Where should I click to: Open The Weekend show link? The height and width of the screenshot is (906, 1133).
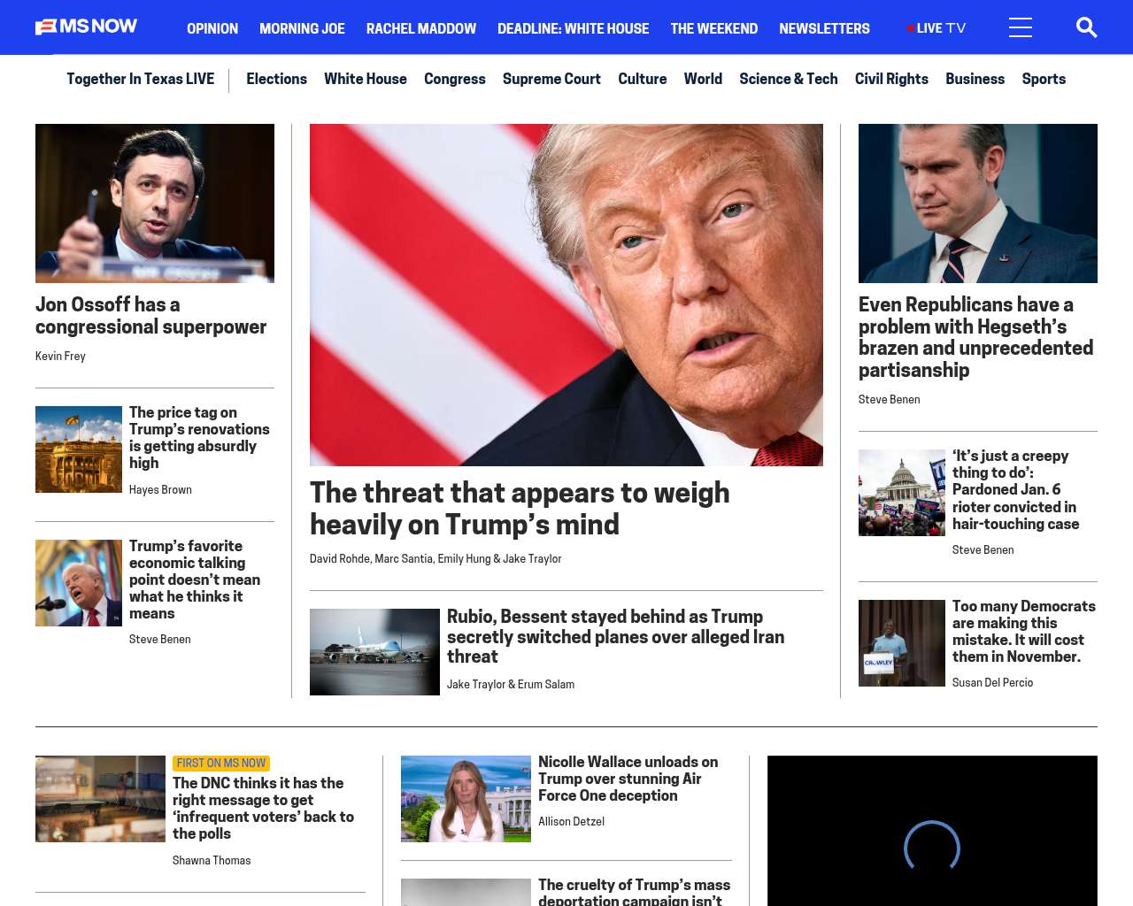pos(713,28)
